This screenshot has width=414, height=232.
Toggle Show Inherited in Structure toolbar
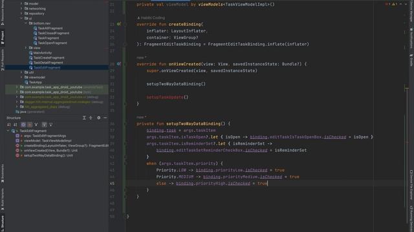36,124
